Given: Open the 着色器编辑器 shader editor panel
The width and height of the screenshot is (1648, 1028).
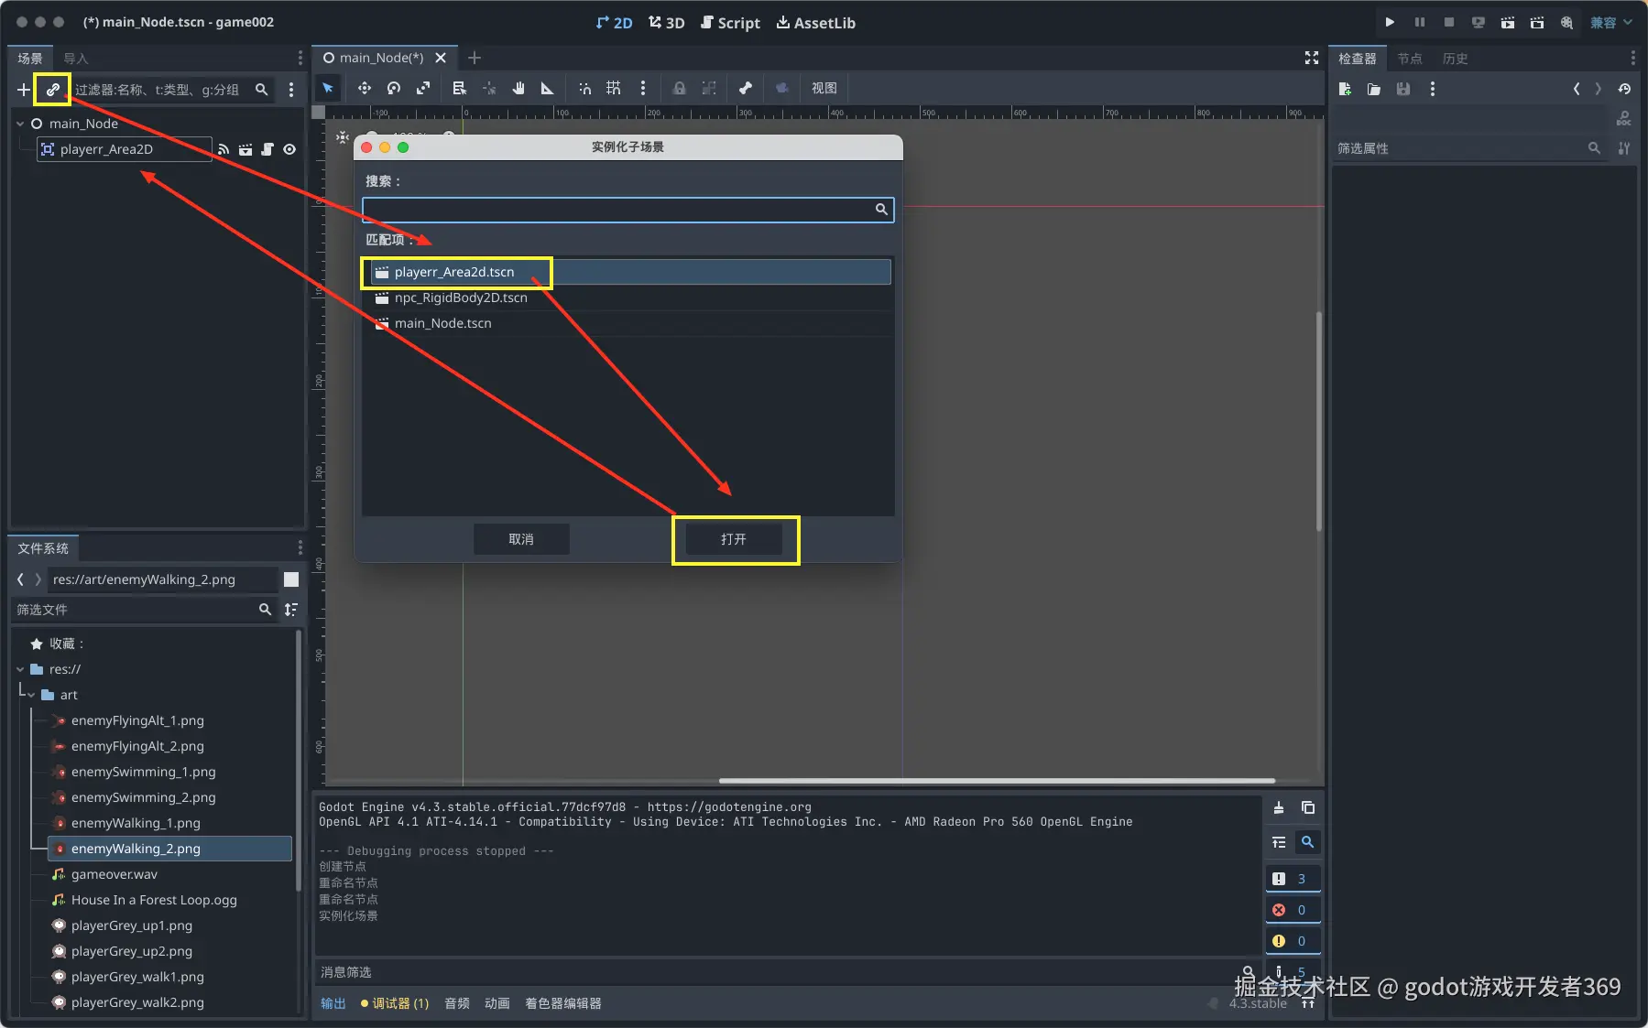Looking at the screenshot, I should (563, 1003).
